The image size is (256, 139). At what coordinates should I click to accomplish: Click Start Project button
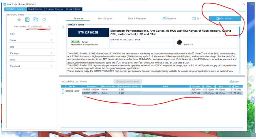tap(225, 19)
